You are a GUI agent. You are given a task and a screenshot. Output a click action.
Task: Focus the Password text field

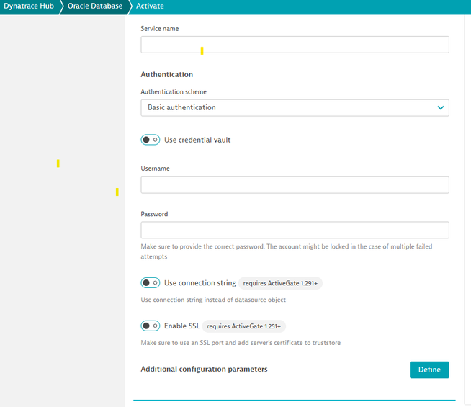[x=295, y=231]
